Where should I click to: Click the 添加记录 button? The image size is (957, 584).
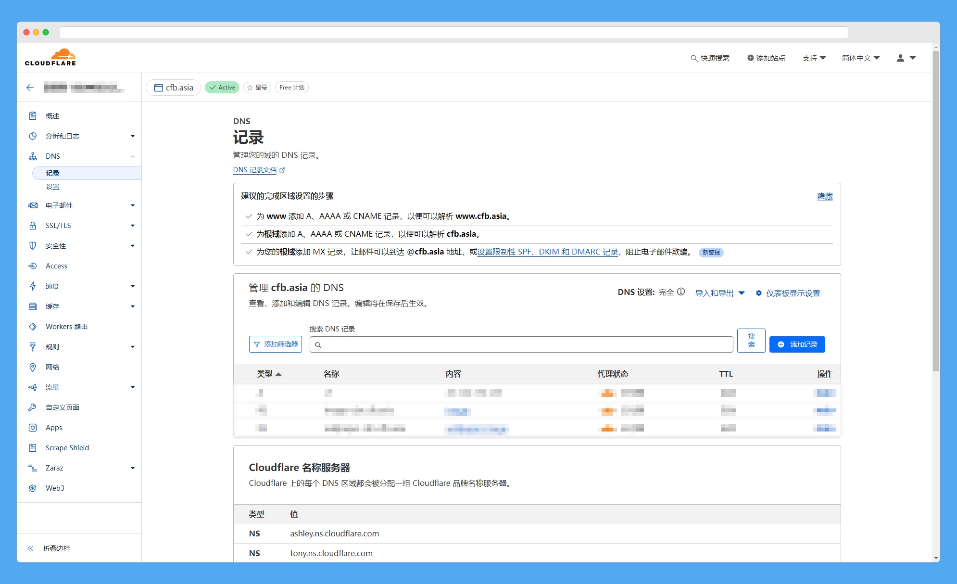(x=797, y=344)
